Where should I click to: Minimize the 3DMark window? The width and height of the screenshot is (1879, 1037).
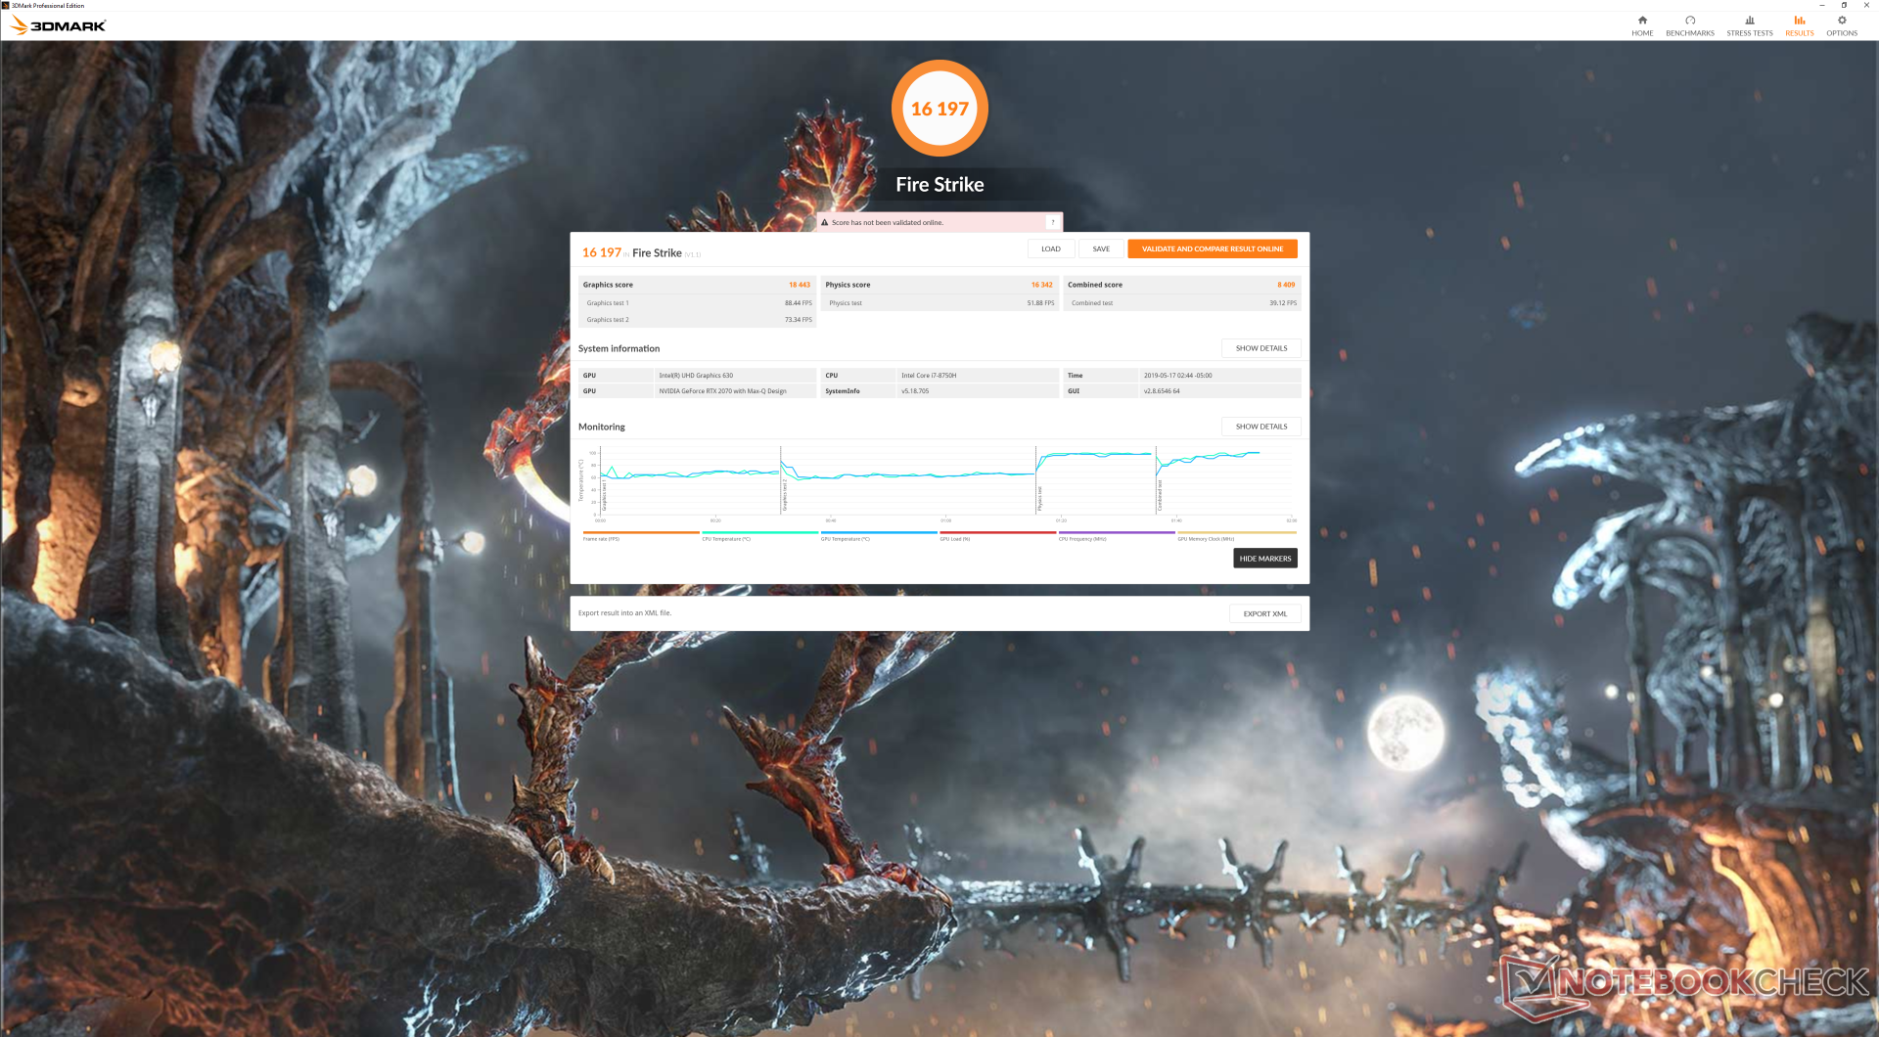point(1821,5)
